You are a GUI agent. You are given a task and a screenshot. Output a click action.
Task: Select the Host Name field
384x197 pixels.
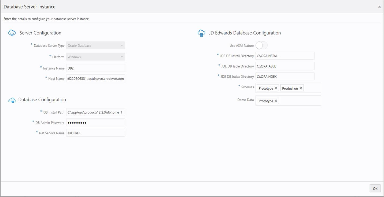[x=95, y=78]
